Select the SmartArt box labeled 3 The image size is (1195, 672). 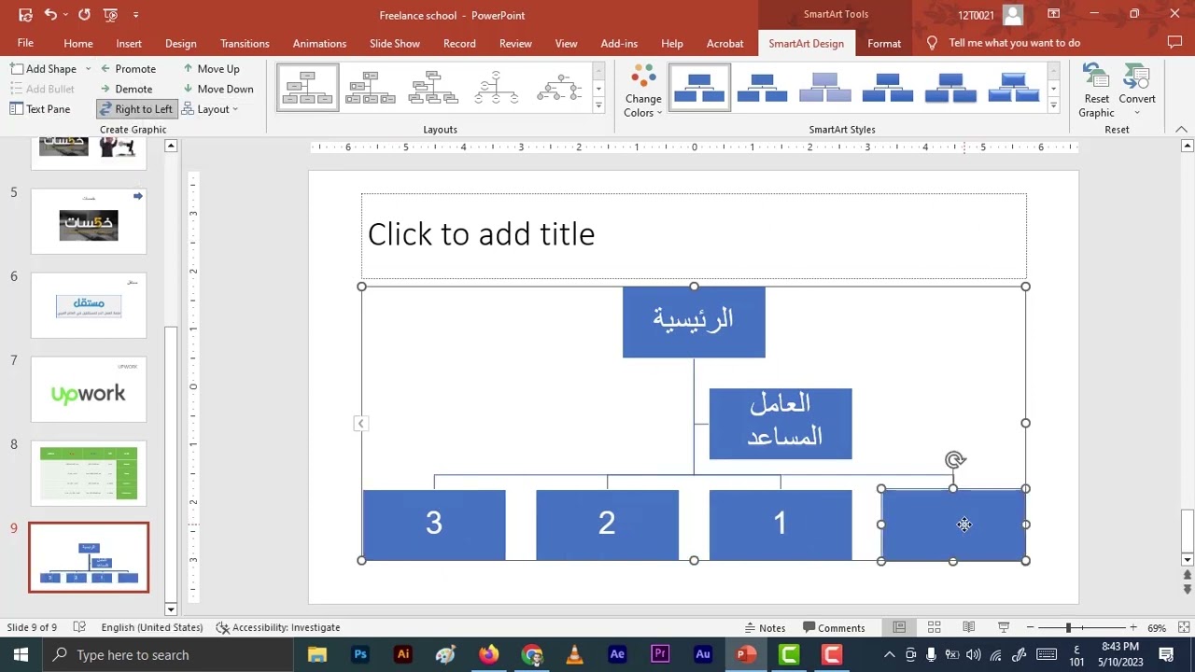(x=434, y=525)
